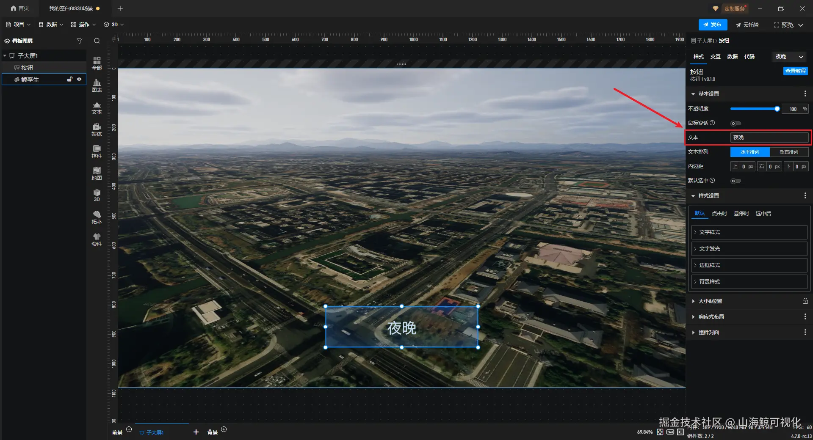Viewport: 813px width, 440px height.
Task: Show help for 鼠标穿透
Action: [712, 123]
